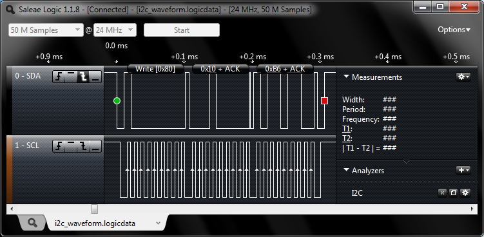Select the 0xB6 + ACK decoded label
484x237 pixels.
click(x=285, y=69)
